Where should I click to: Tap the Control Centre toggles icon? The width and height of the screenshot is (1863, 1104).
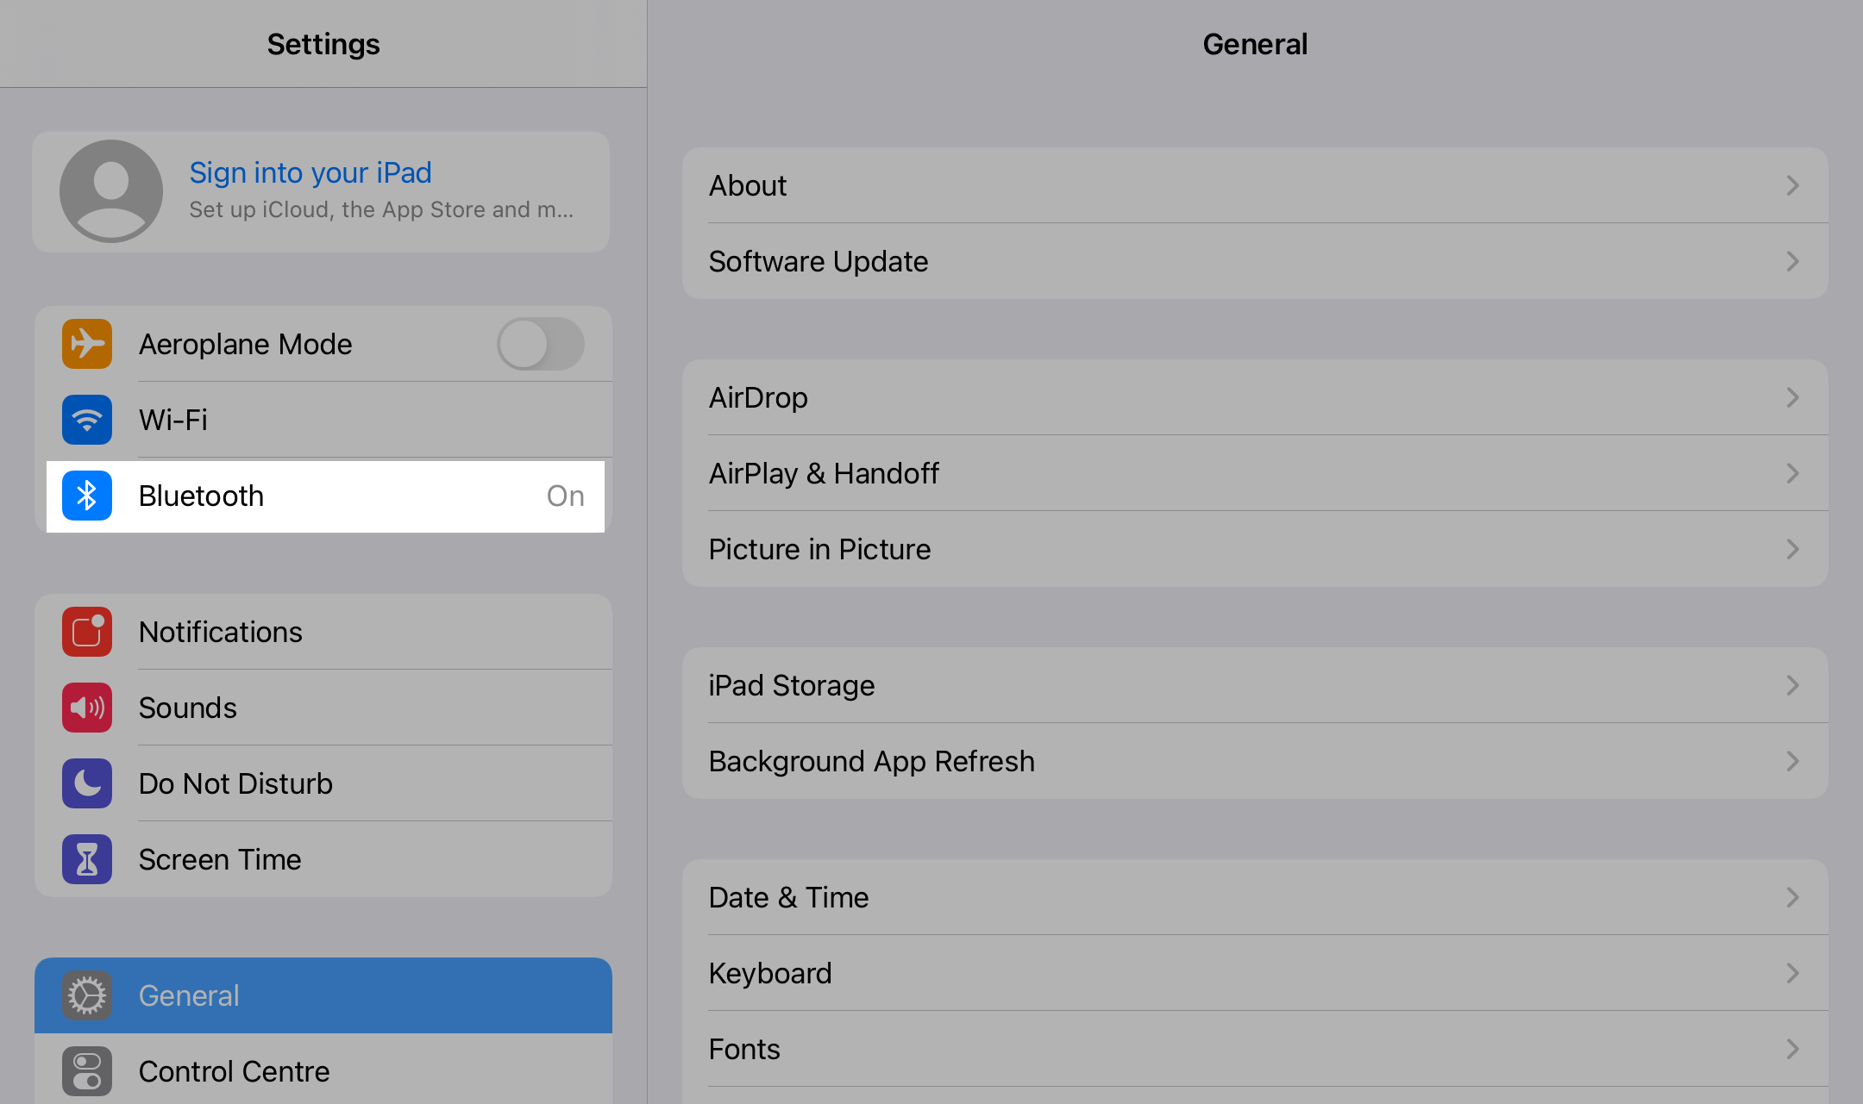tap(87, 1071)
